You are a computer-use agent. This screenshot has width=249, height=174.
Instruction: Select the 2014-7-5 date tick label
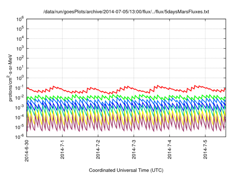click(205, 149)
